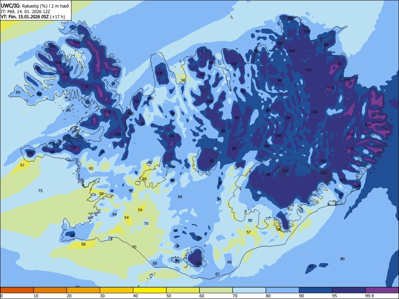The height and width of the screenshot is (299, 399).
Task: Click the 'IT: Mið. 14. 01. 2026 12Z' line
Action: click(x=26, y=12)
